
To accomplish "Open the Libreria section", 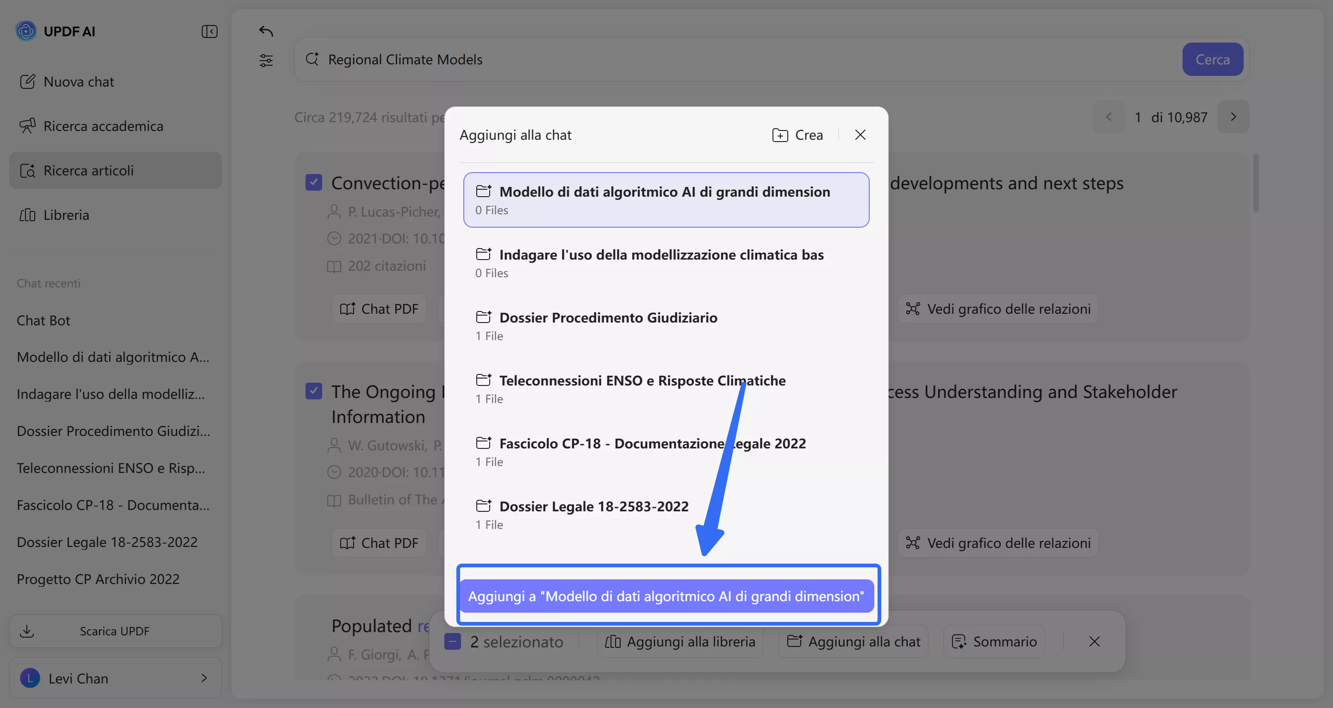I will click(x=66, y=215).
